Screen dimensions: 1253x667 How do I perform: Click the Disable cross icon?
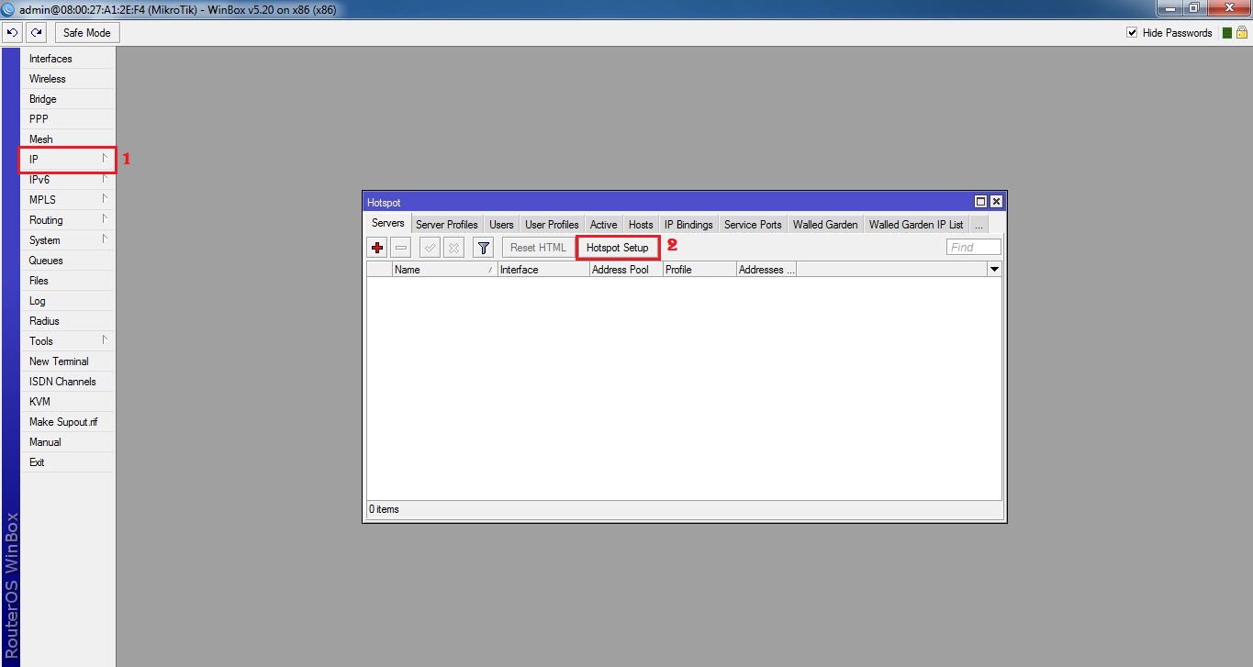(x=453, y=247)
